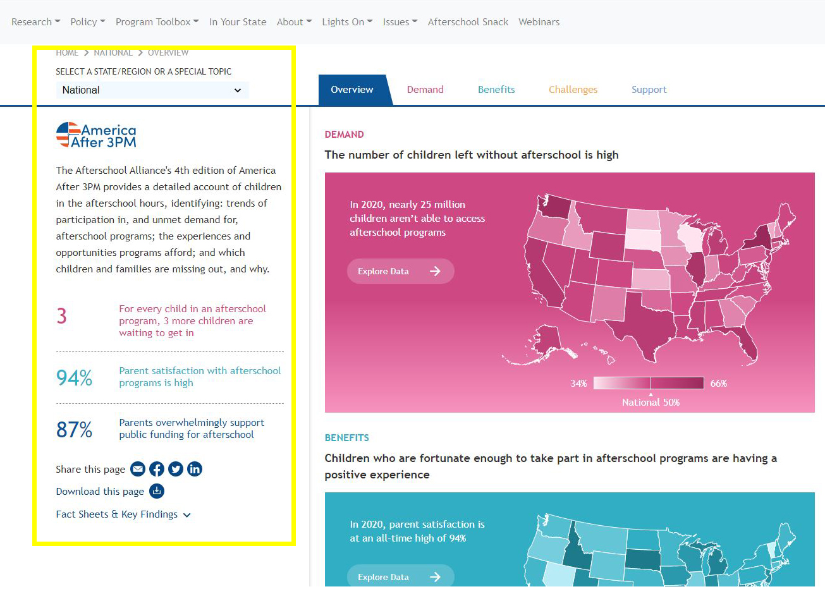This screenshot has height=589, width=825.
Task: Open the Issues dropdown menu
Action: click(x=400, y=21)
